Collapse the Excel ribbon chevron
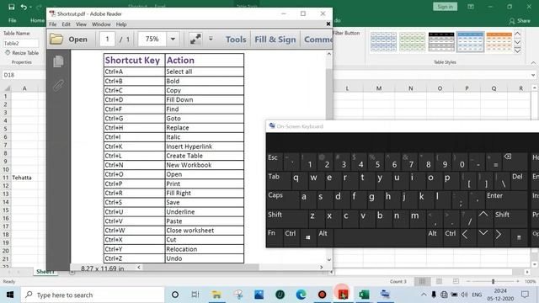This screenshot has width=539, height=303. tap(533, 63)
